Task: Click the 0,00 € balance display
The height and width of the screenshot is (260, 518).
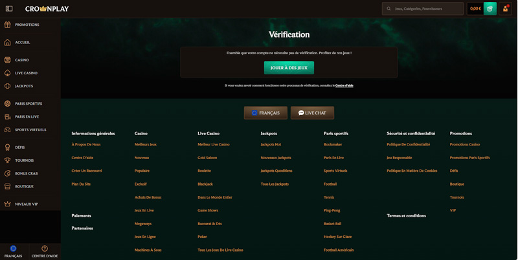Action: 475,8
